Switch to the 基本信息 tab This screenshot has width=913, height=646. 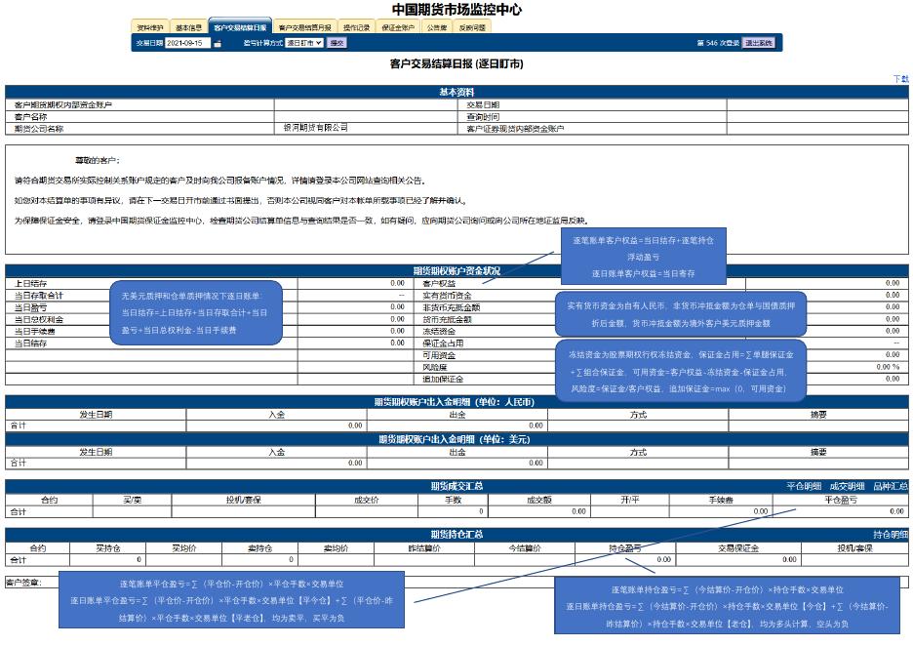[189, 27]
